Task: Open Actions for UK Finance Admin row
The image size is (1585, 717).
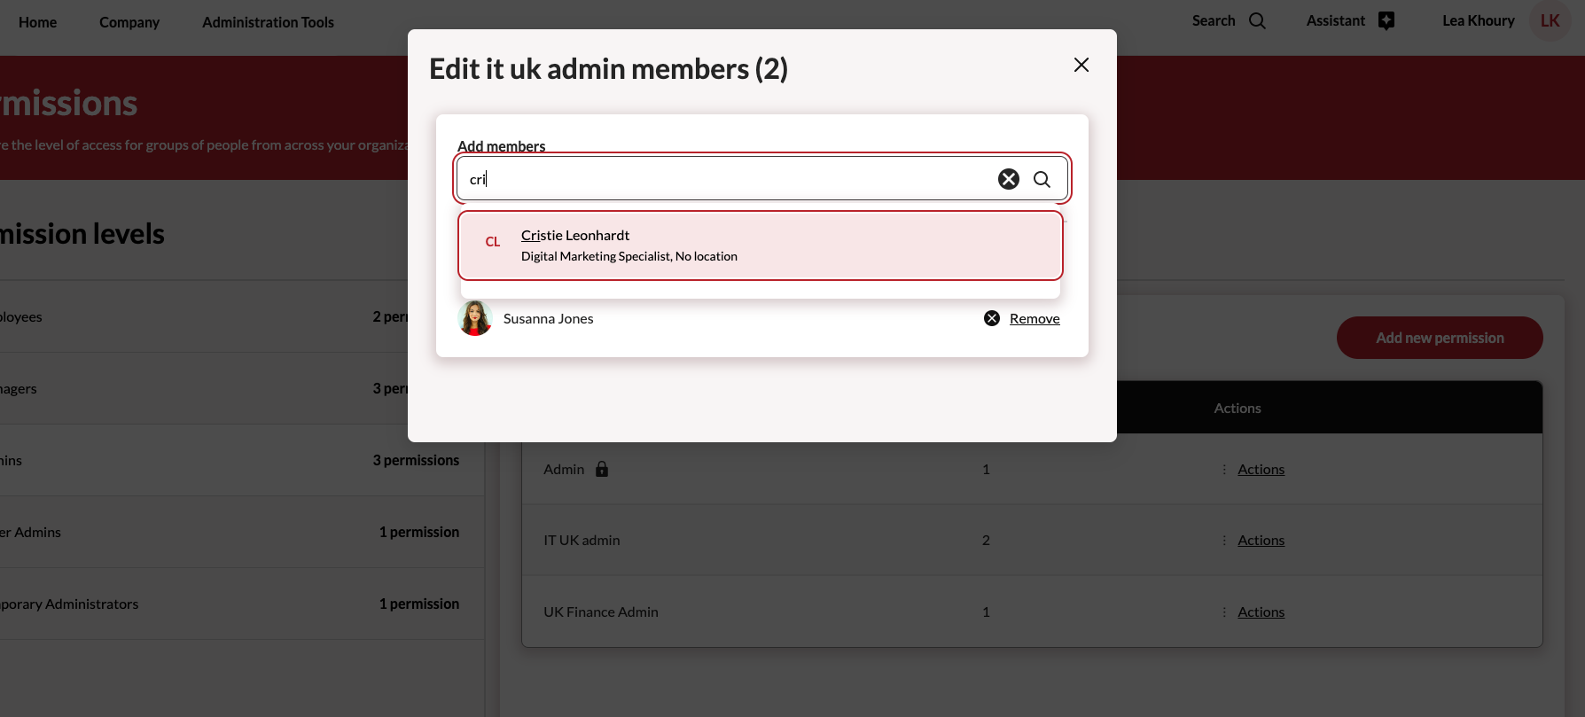Action: pos(1260,612)
